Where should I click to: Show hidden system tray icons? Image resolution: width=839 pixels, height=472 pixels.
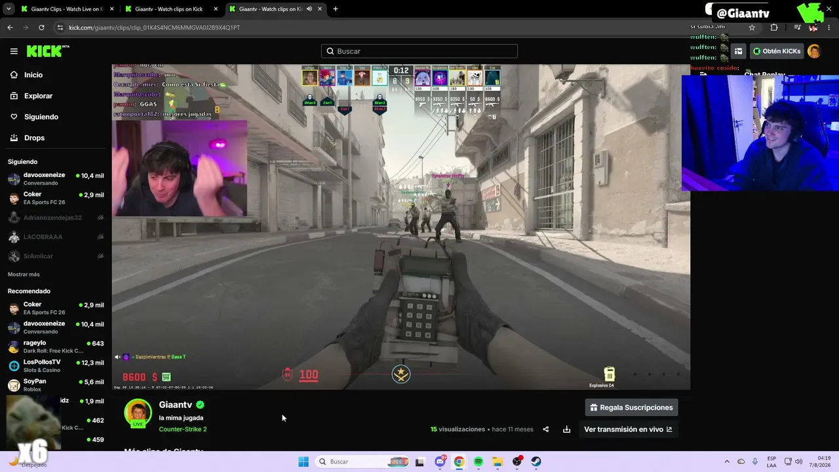(x=726, y=462)
